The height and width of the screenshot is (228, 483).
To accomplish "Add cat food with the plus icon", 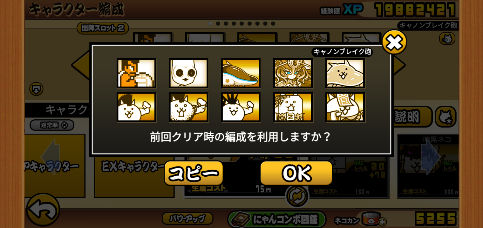I will [x=382, y=221].
